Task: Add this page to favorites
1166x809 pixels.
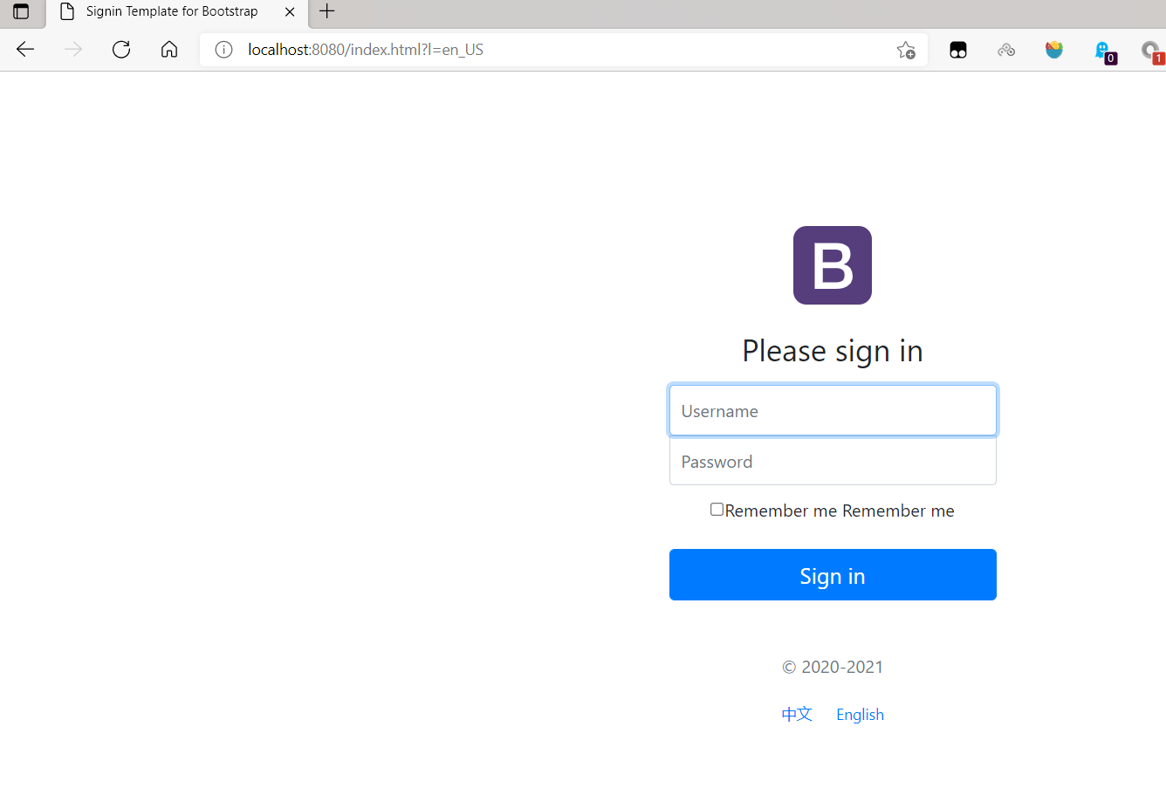Action: pos(906,50)
